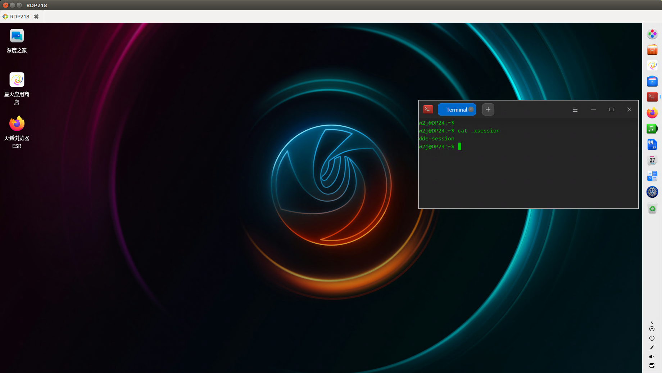Click the terminal prompt cursor line
The height and width of the screenshot is (373, 662).
click(440, 147)
